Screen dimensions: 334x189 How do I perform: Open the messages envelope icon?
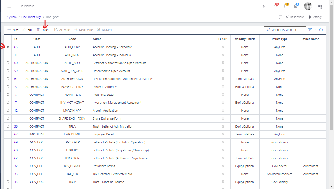[296, 6]
